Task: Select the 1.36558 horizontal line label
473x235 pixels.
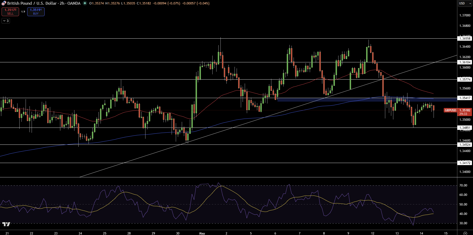Action: [465, 39]
